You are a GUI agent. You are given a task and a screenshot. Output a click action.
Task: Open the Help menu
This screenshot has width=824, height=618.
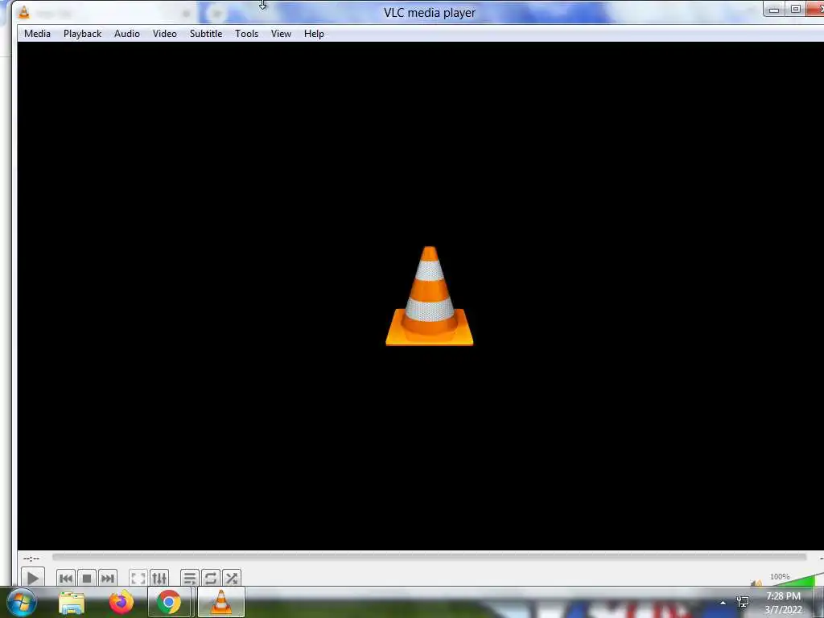tap(314, 34)
